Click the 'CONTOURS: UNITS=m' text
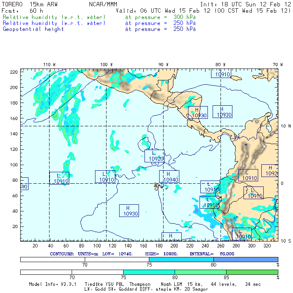 click(x=74, y=254)
